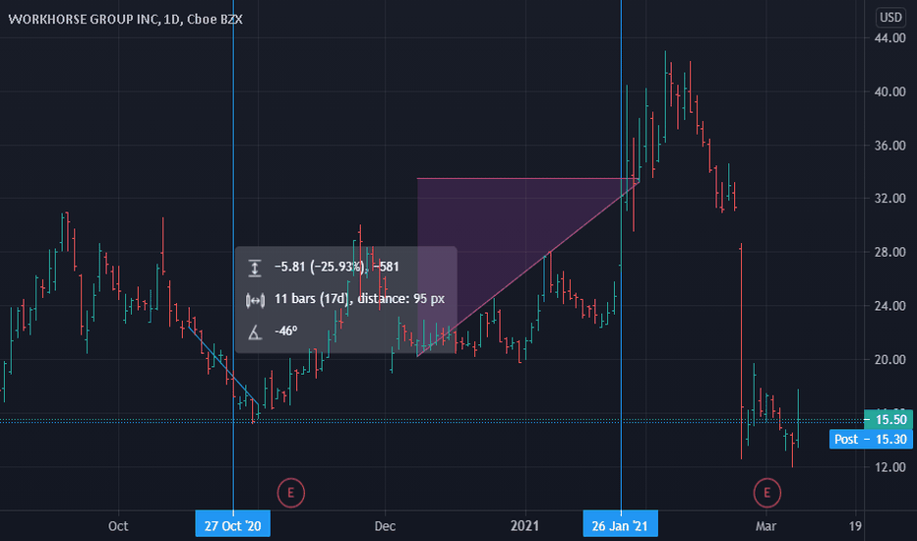Click the 24.00 price axis label
This screenshot has width=917, height=541.
[x=890, y=306]
